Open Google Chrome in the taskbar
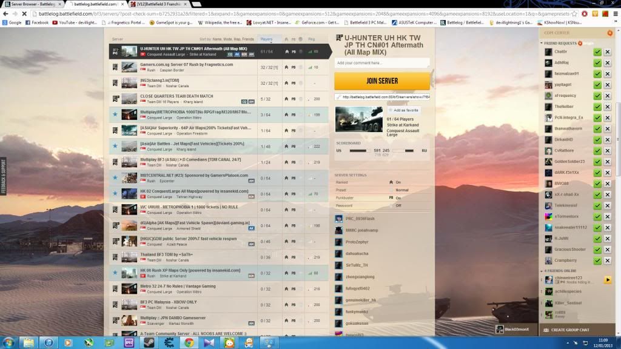Image resolution: width=621 pixels, height=349 pixels. 189,342
